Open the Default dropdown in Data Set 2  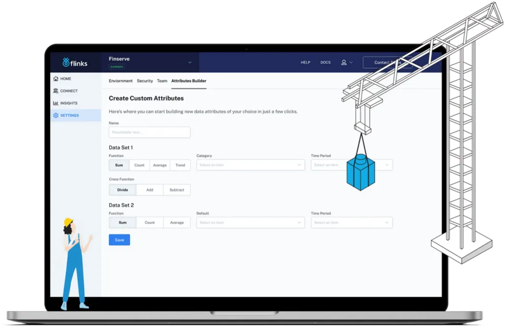251,222
